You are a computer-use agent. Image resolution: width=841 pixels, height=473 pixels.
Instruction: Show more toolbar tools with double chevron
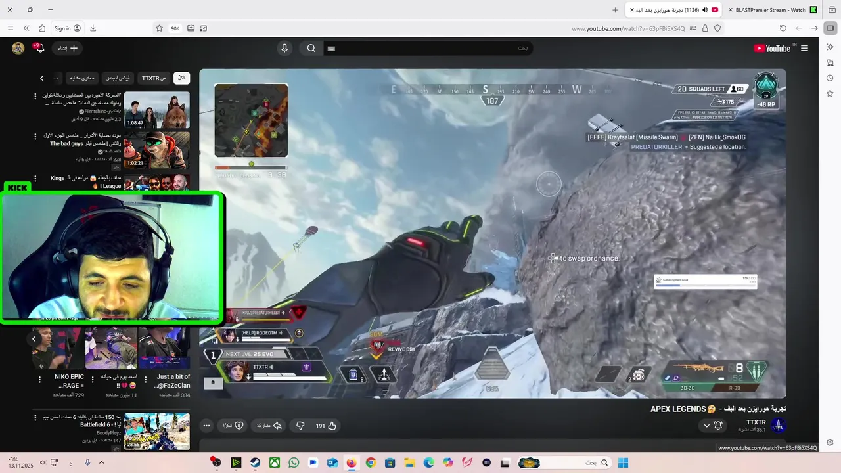tap(26, 28)
